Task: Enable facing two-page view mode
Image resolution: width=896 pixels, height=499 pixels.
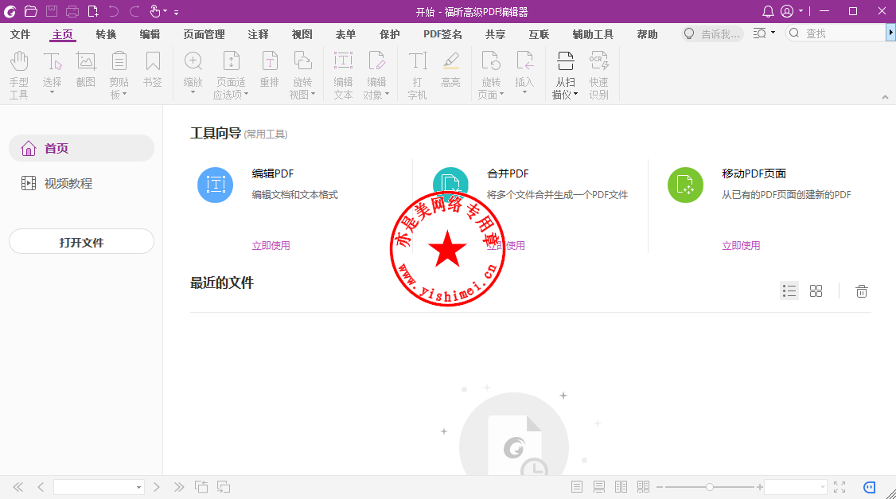Action: (x=621, y=487)
